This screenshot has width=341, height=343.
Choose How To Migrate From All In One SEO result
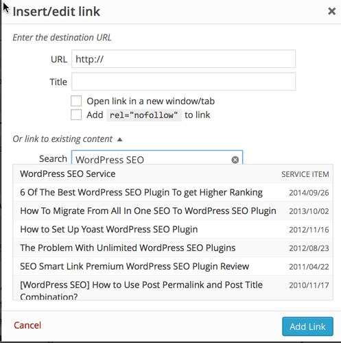point(173,211)
